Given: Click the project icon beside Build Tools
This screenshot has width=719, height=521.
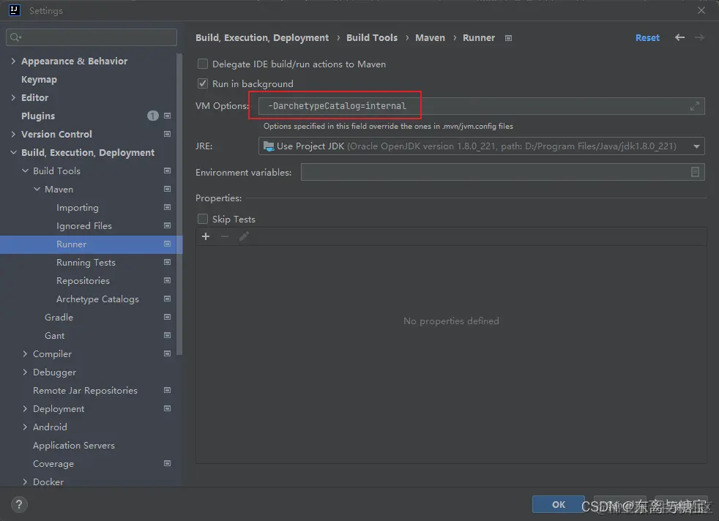Looking at the screenshot, I should tap(168, 171).
